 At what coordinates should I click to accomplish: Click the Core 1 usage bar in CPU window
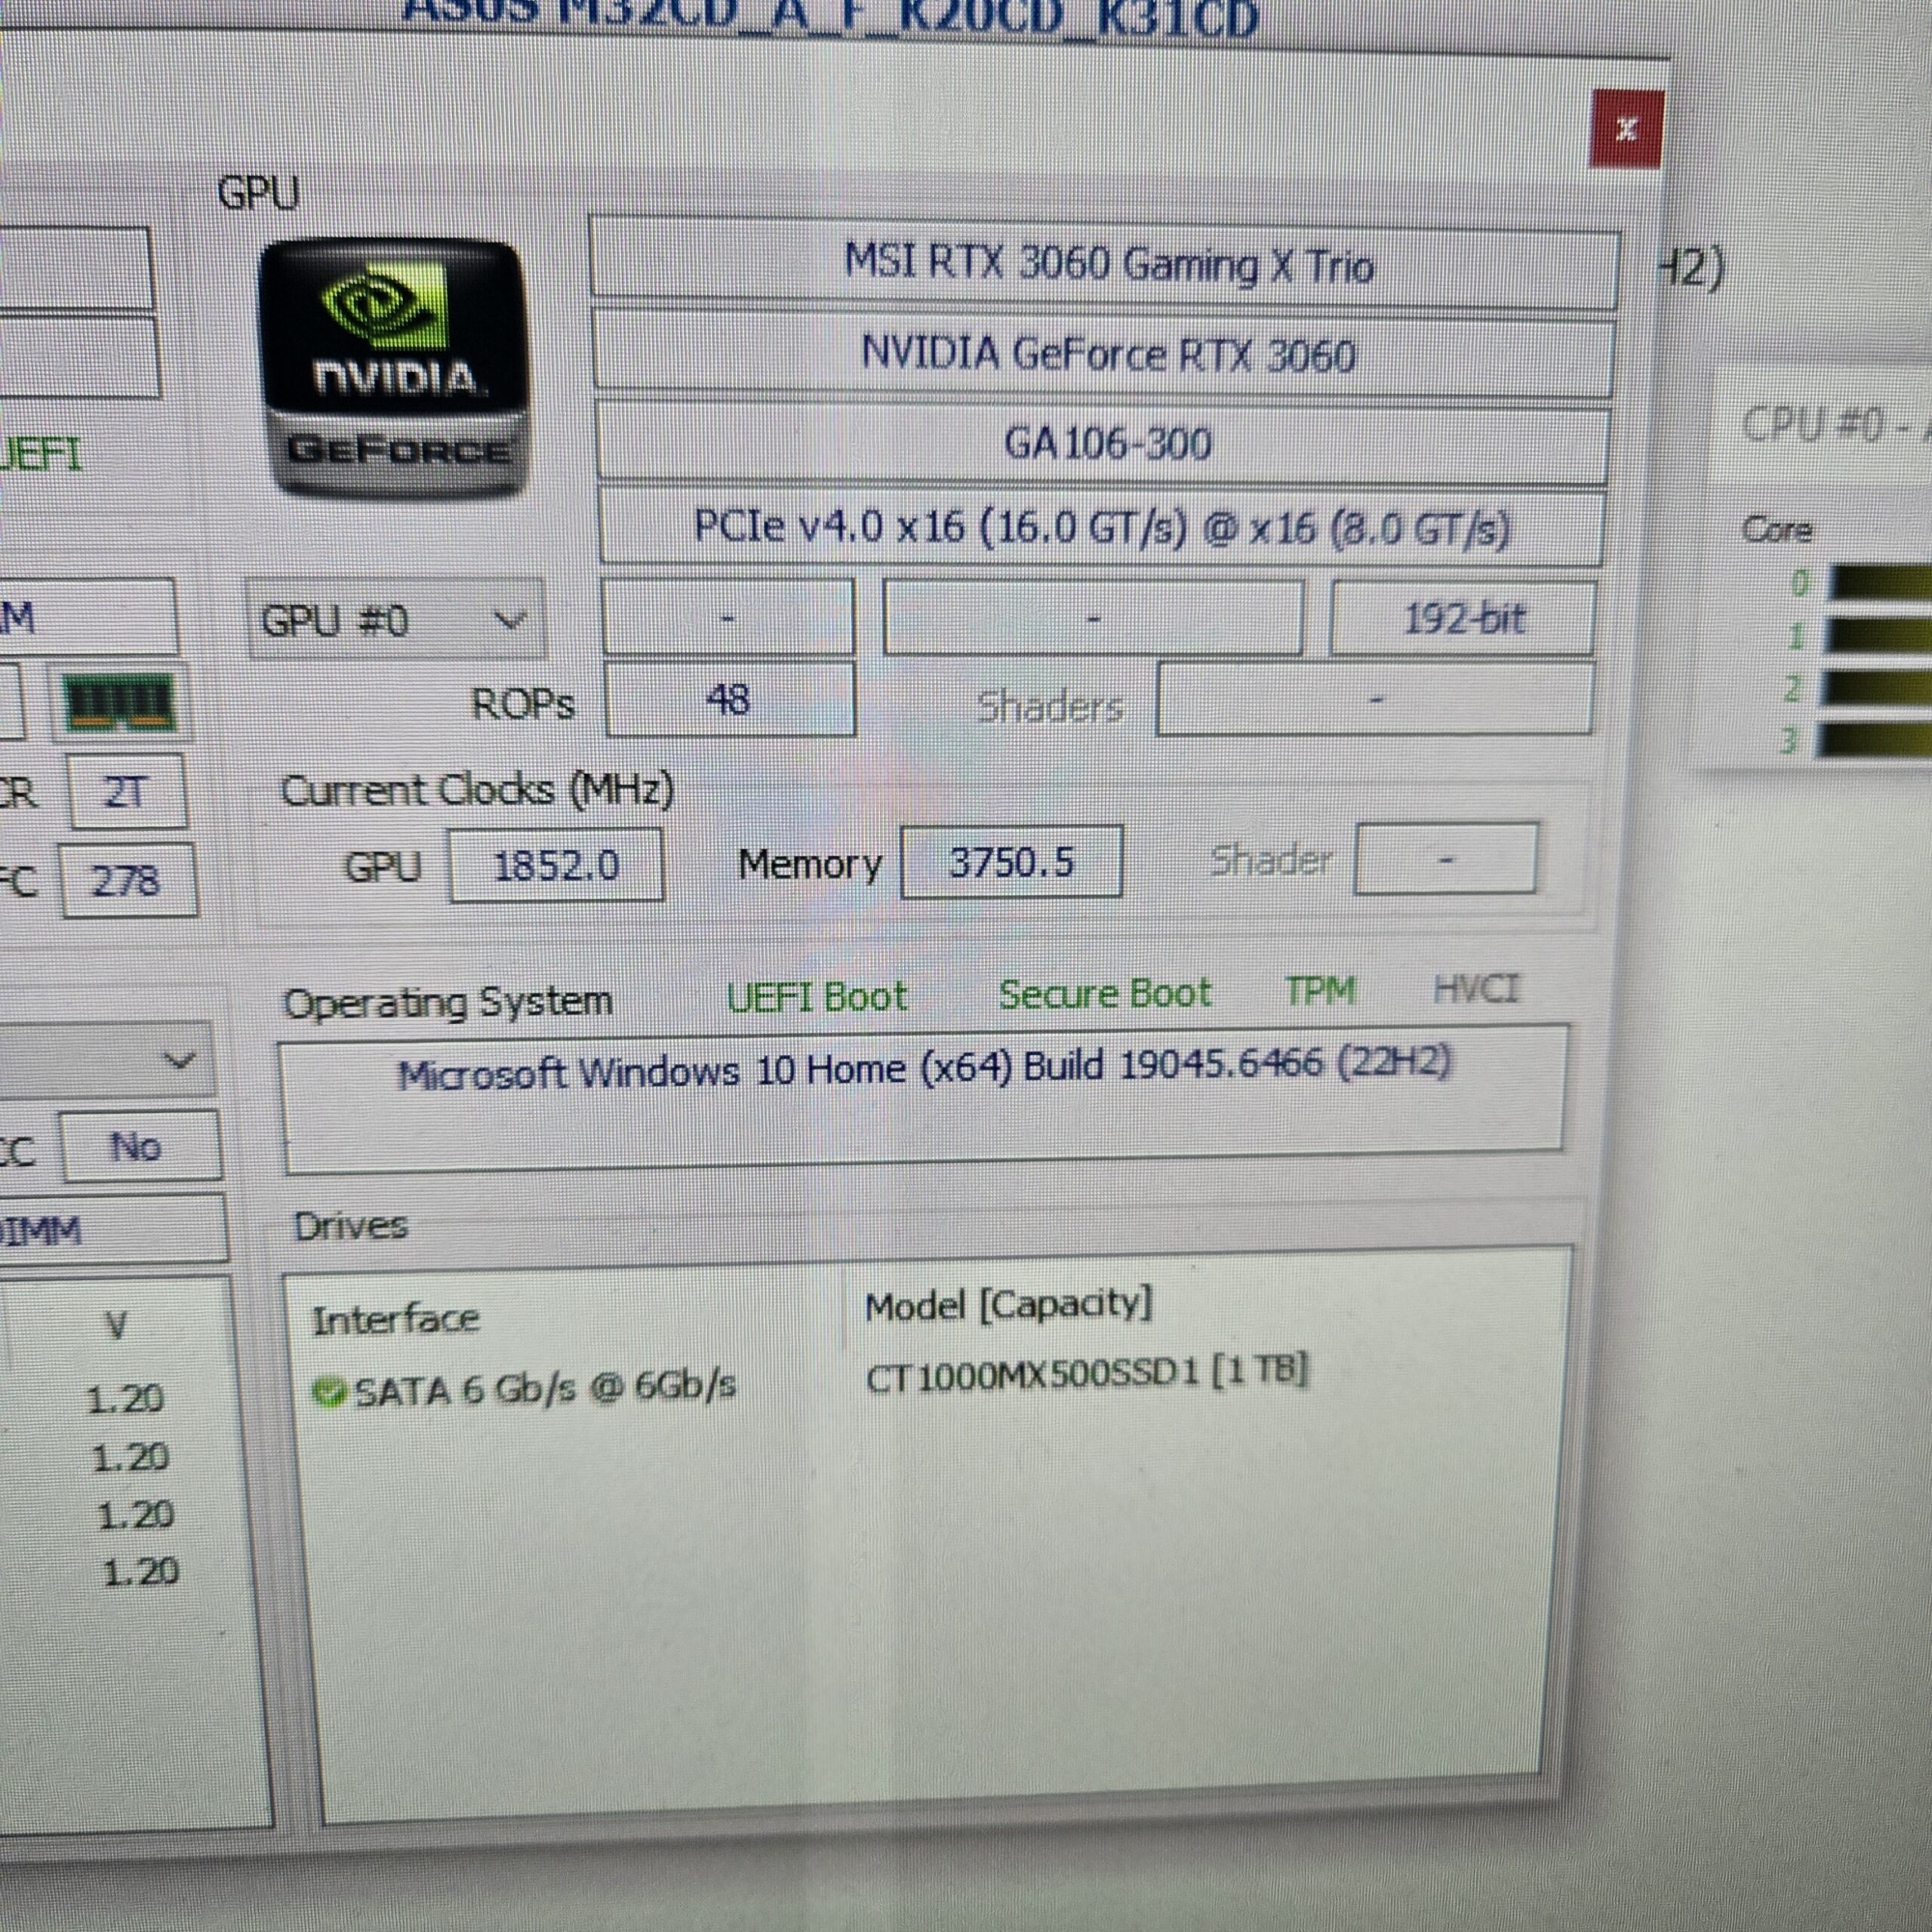point(1880,636)
